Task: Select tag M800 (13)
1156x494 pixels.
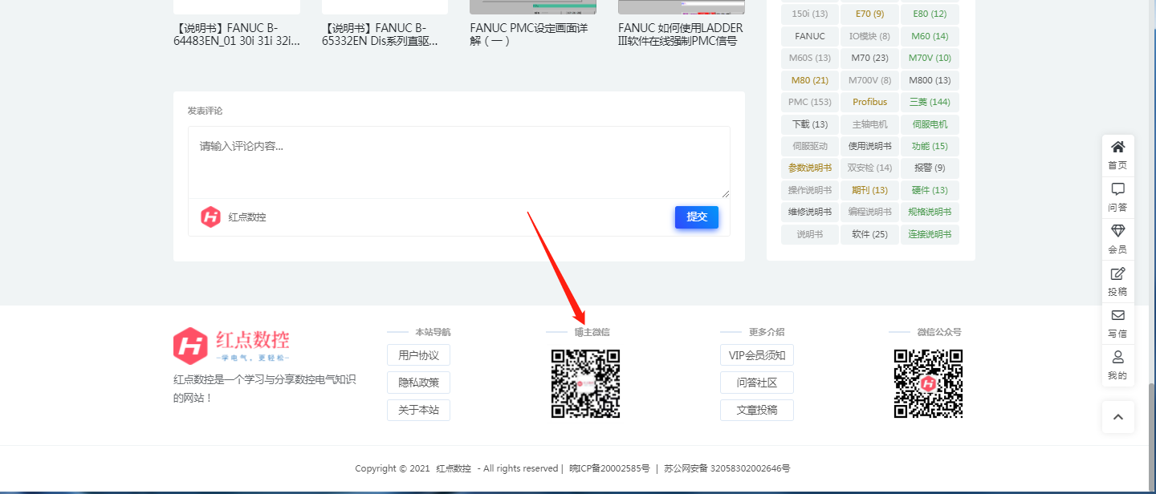Action: tap(930, 80)
